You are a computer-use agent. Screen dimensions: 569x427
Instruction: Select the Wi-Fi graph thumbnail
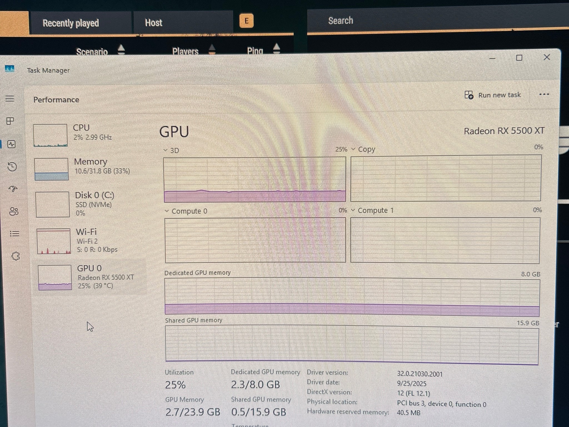(x=54, y=241)
